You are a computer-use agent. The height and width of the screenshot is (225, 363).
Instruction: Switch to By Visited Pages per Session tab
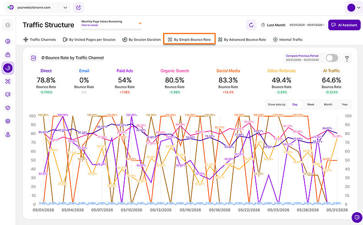click(89, 40)
